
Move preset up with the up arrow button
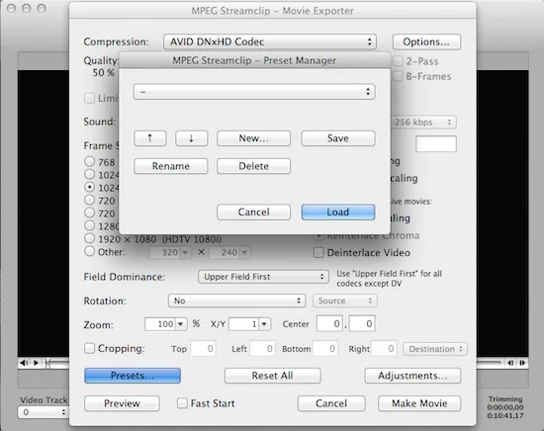pos(150,138)
